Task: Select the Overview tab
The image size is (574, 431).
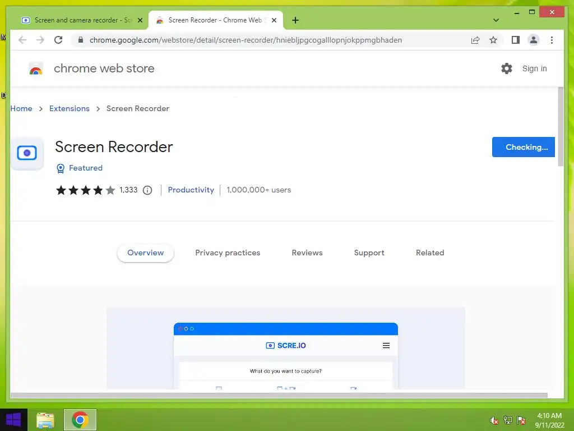Action: (145, 253)
